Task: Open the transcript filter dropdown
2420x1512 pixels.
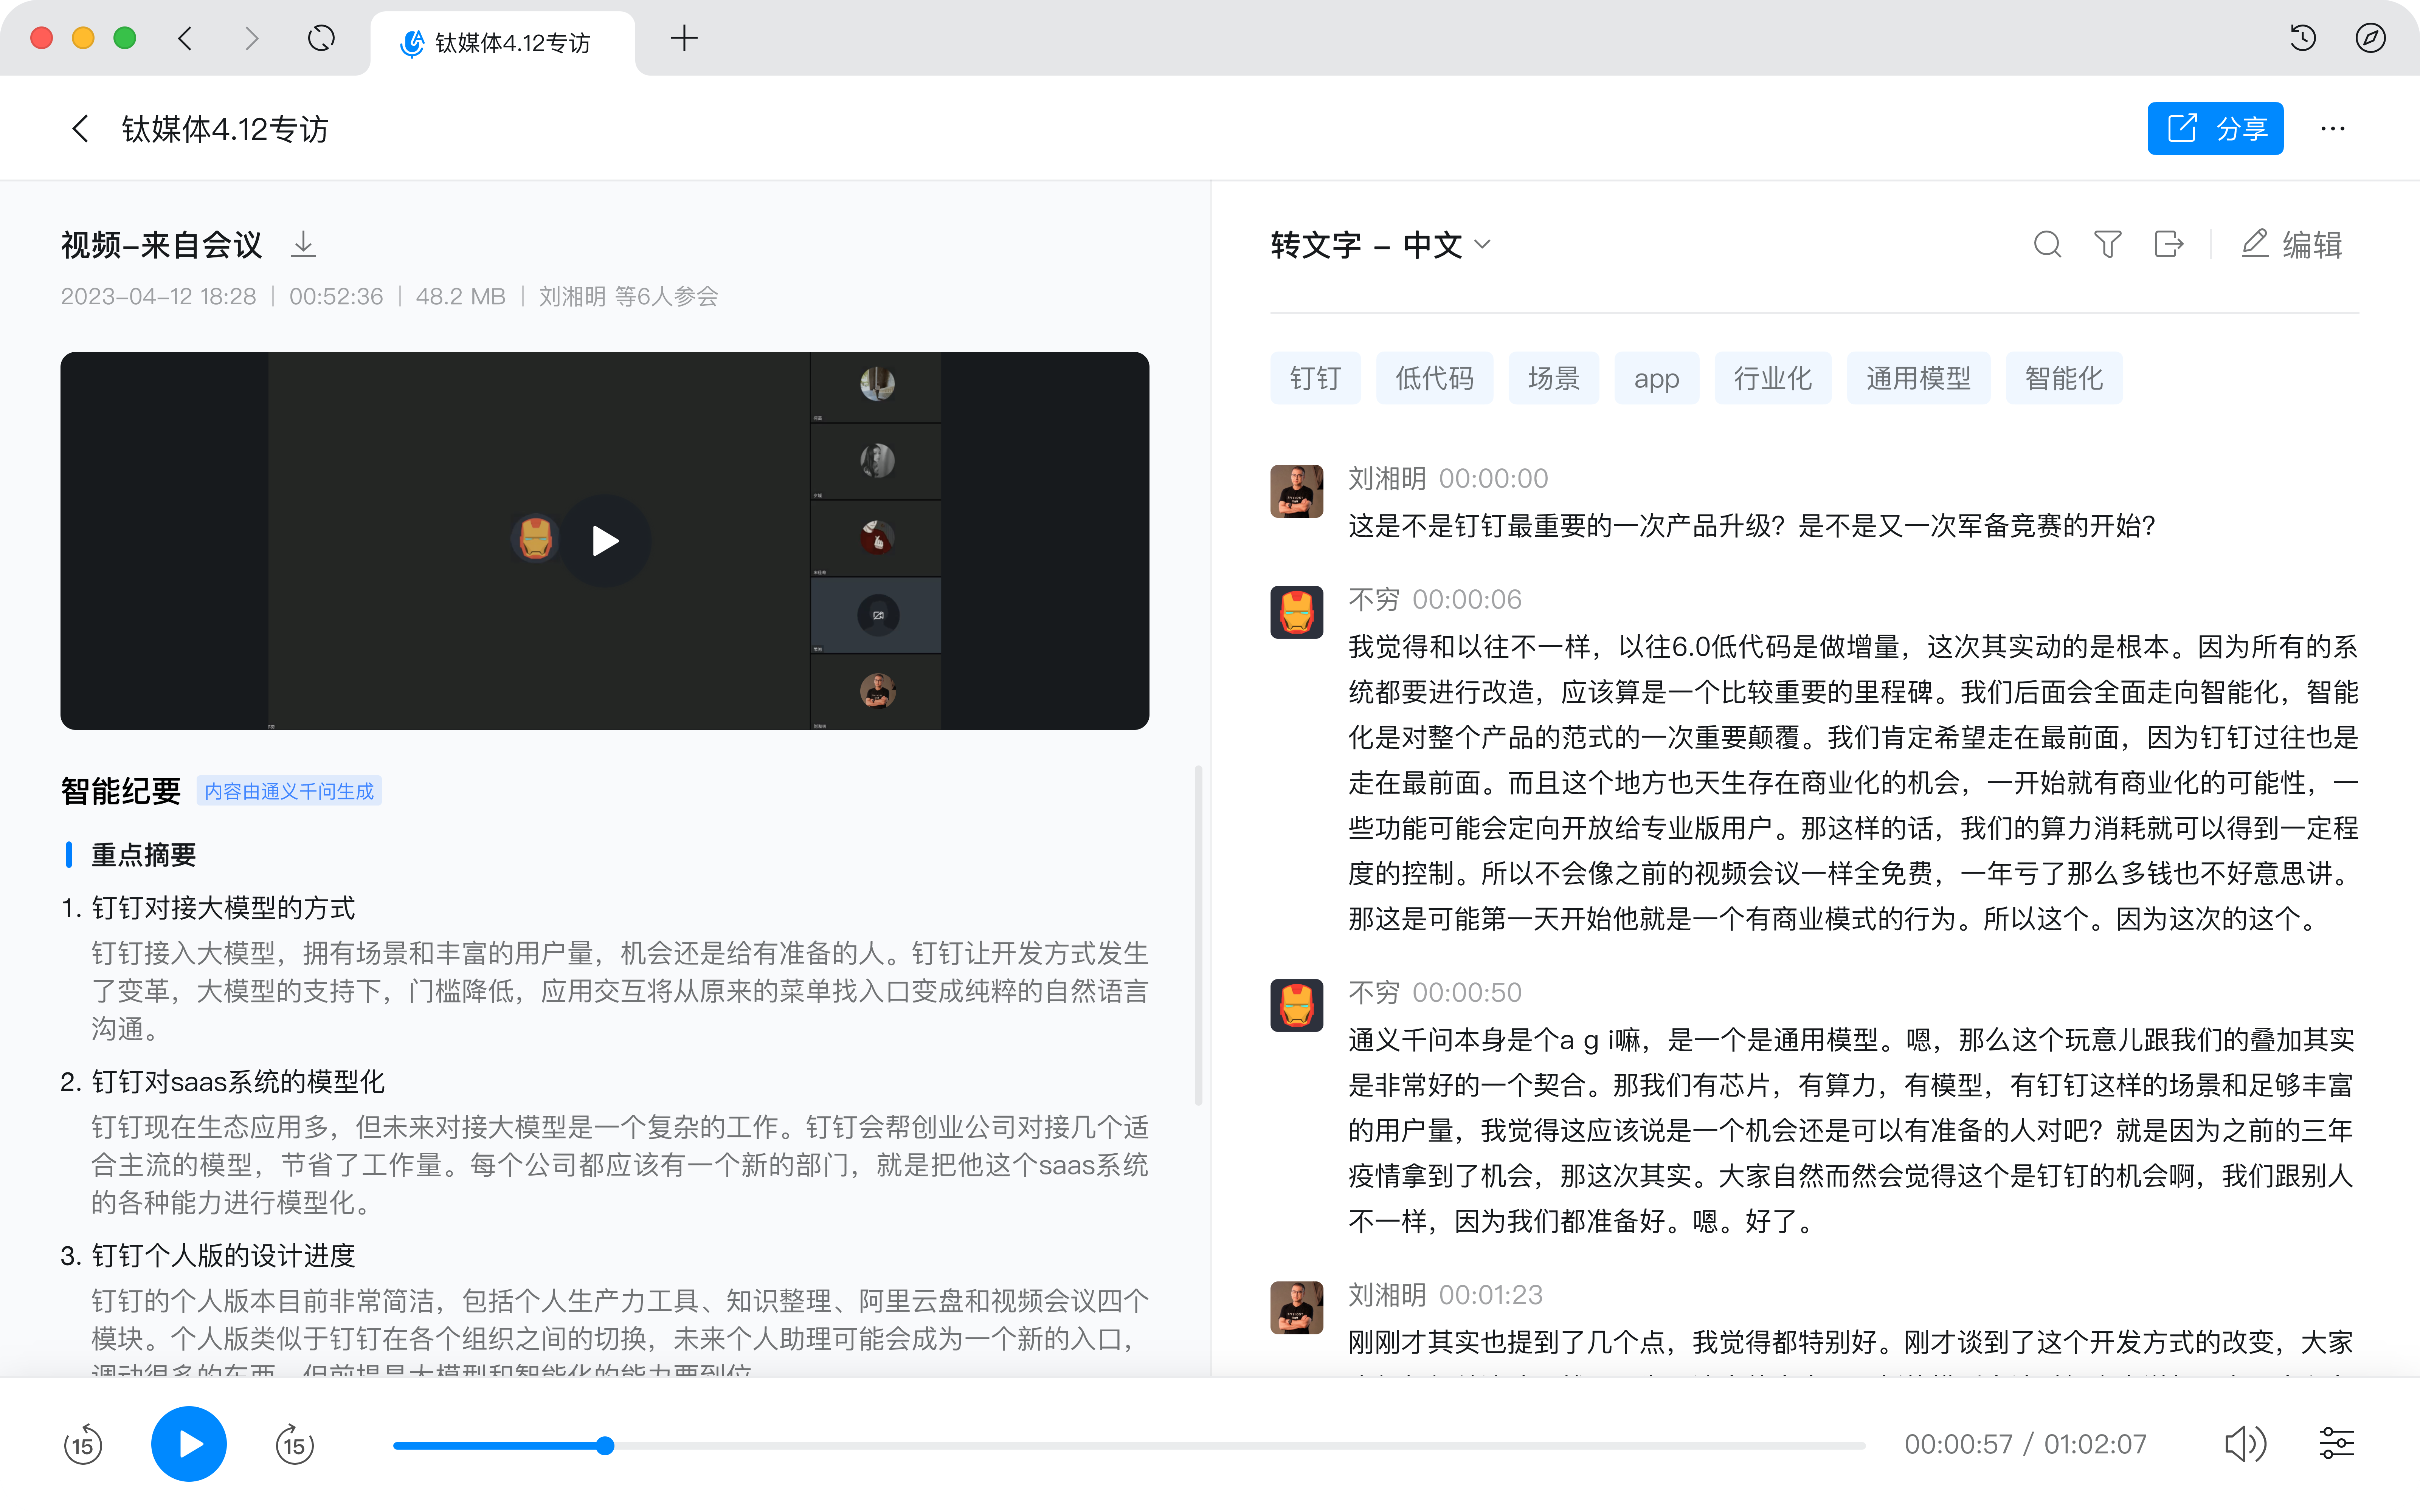Action: click(x=2107, y=244)
